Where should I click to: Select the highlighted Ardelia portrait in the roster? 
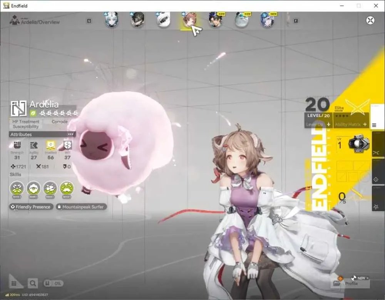[189, 20]
